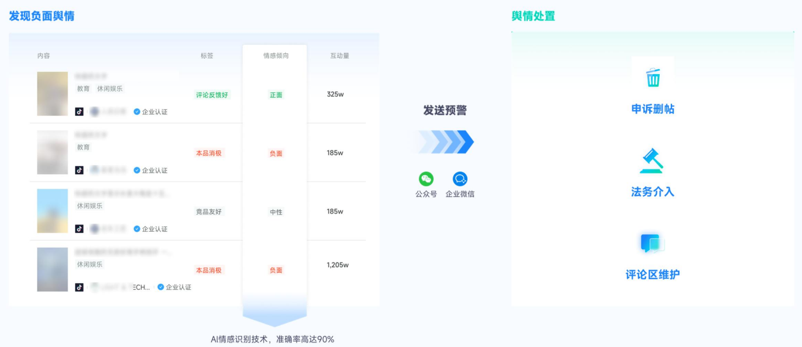This screenshot has height=347, width=802.
Task: Click the 休闲娱乐 tag in the 1,205w row
Action: pos(90,264)
